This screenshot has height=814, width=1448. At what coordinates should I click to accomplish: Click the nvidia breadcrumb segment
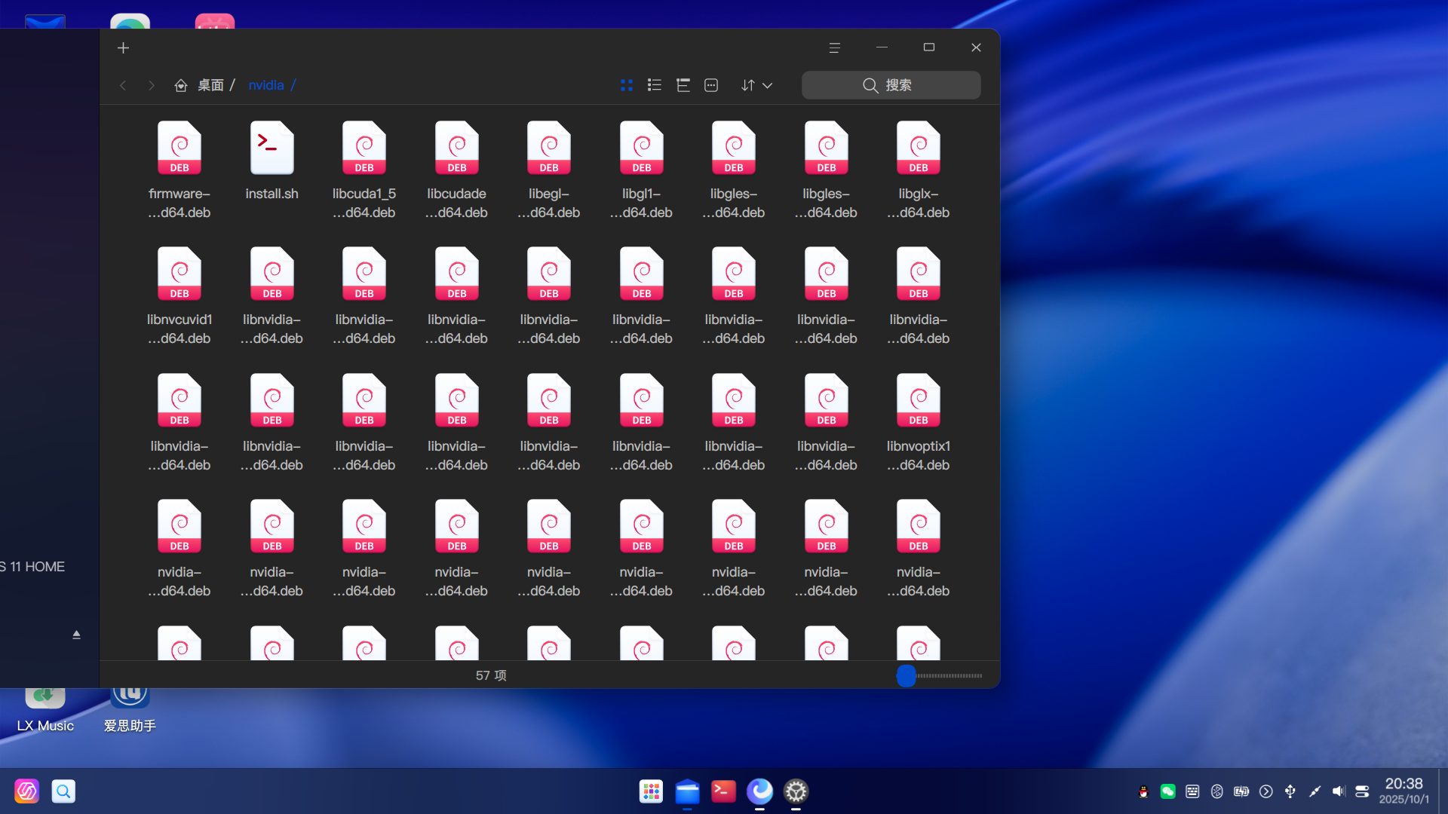point(266,85)
